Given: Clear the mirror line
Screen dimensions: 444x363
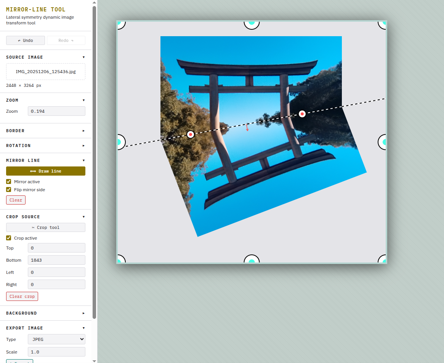Looking at the screenshot, I should pyautogui.click(x=16, y=200).
